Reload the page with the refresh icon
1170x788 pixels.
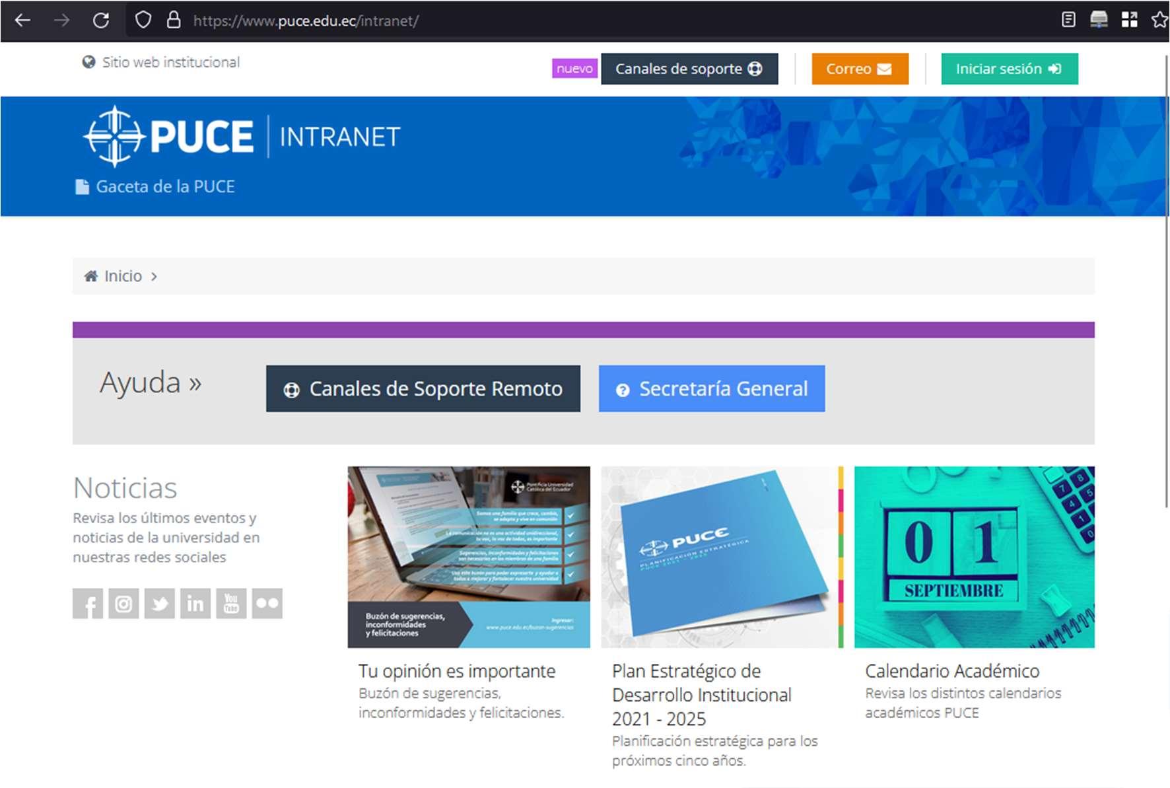click(x=101, y=20)
